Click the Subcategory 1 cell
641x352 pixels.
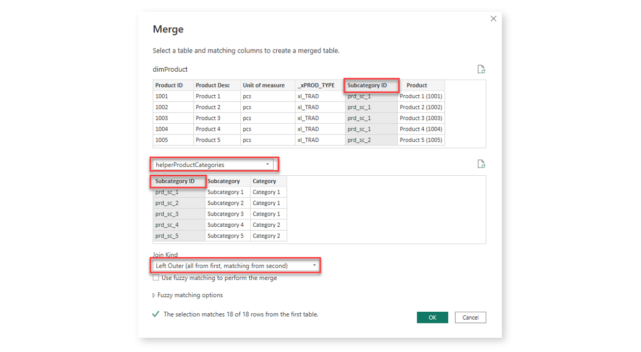coord(228,192)
